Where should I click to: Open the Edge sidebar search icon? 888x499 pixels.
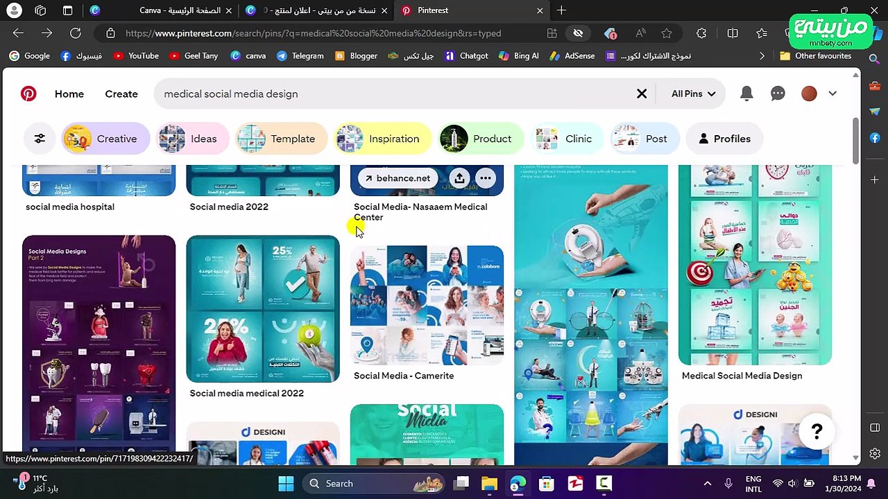point(875,60)
